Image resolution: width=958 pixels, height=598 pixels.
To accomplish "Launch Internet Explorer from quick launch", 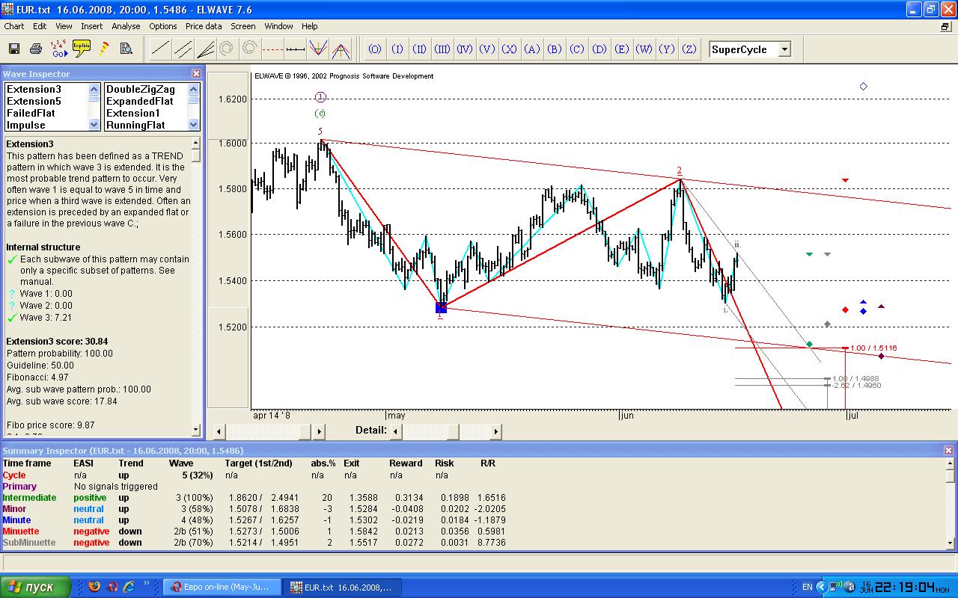I will pos(129,586).
